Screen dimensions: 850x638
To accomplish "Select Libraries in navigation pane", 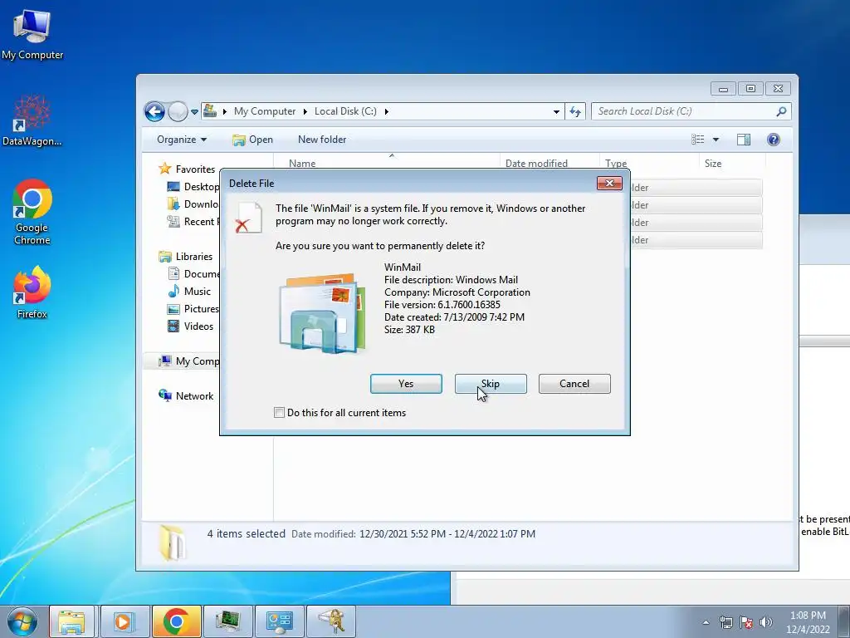I will 185,257.
